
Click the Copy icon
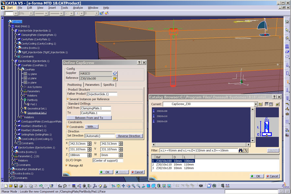pos(31,186)
